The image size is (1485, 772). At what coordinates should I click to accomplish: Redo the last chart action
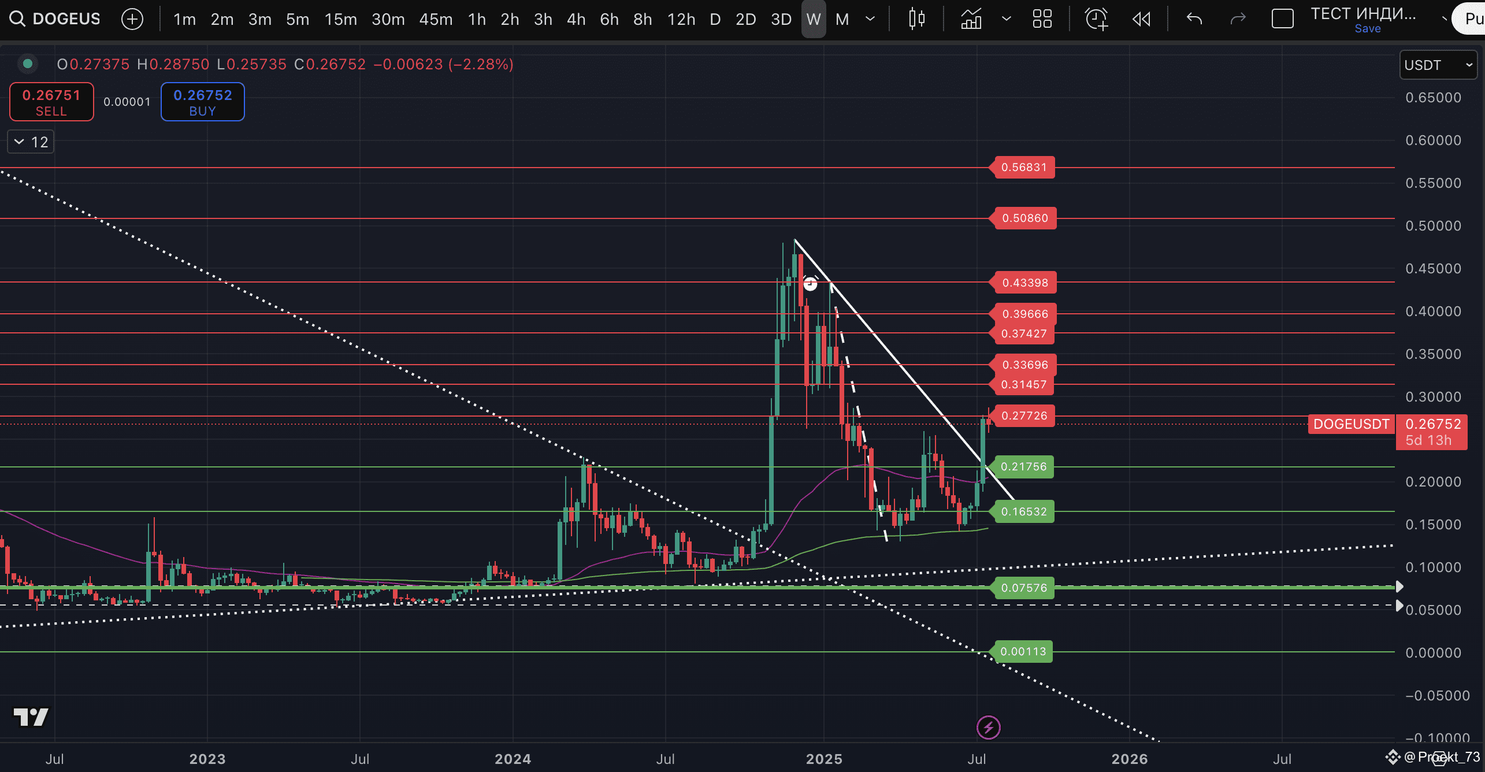point(1238,19)
